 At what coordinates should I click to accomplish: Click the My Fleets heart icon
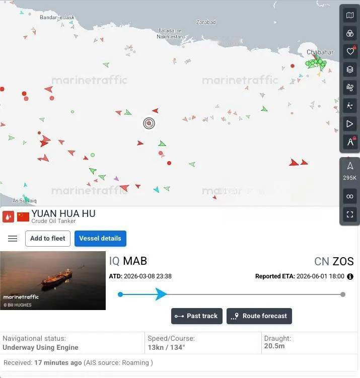tap(350, 51)
